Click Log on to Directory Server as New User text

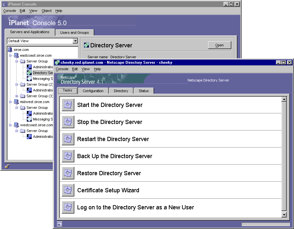135,207
